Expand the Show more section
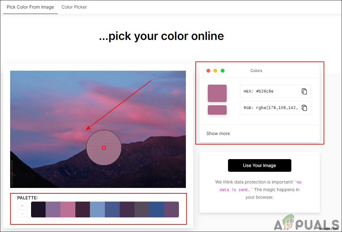342x232 pixels. coord(218,133)
